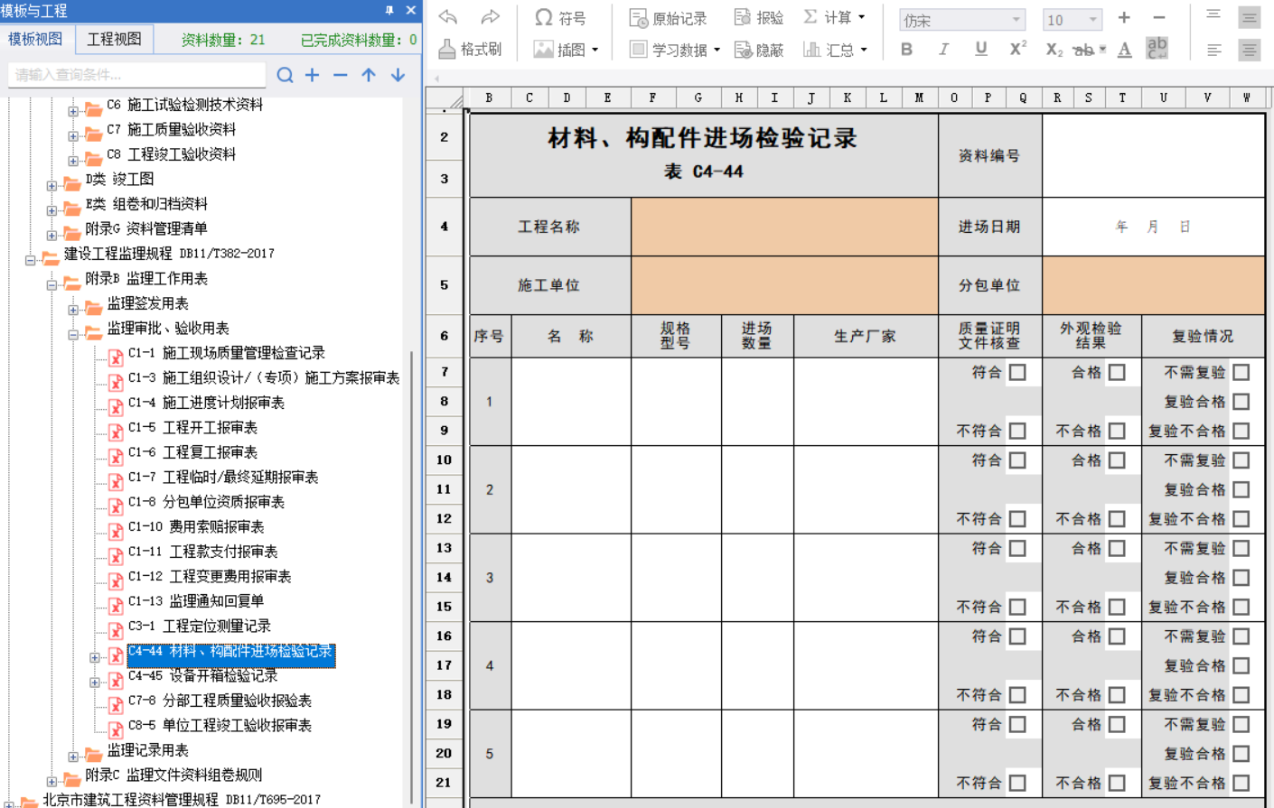Click the font color A icon
The height and width of the screenshot is (808, 1274).
[x=1124, y=50]
